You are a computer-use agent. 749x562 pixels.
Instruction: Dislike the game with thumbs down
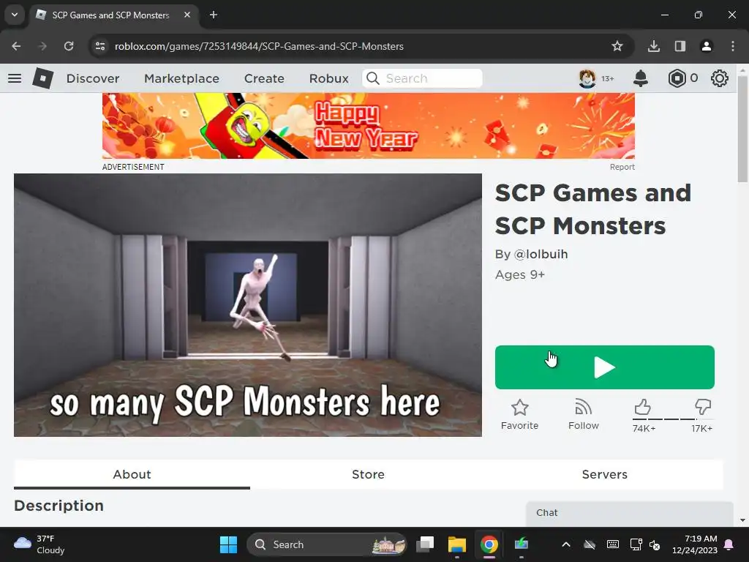703,408
